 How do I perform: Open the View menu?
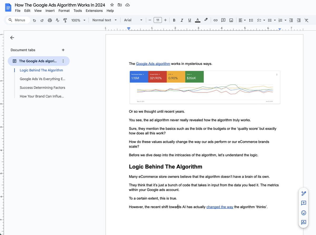pos(38,11)
